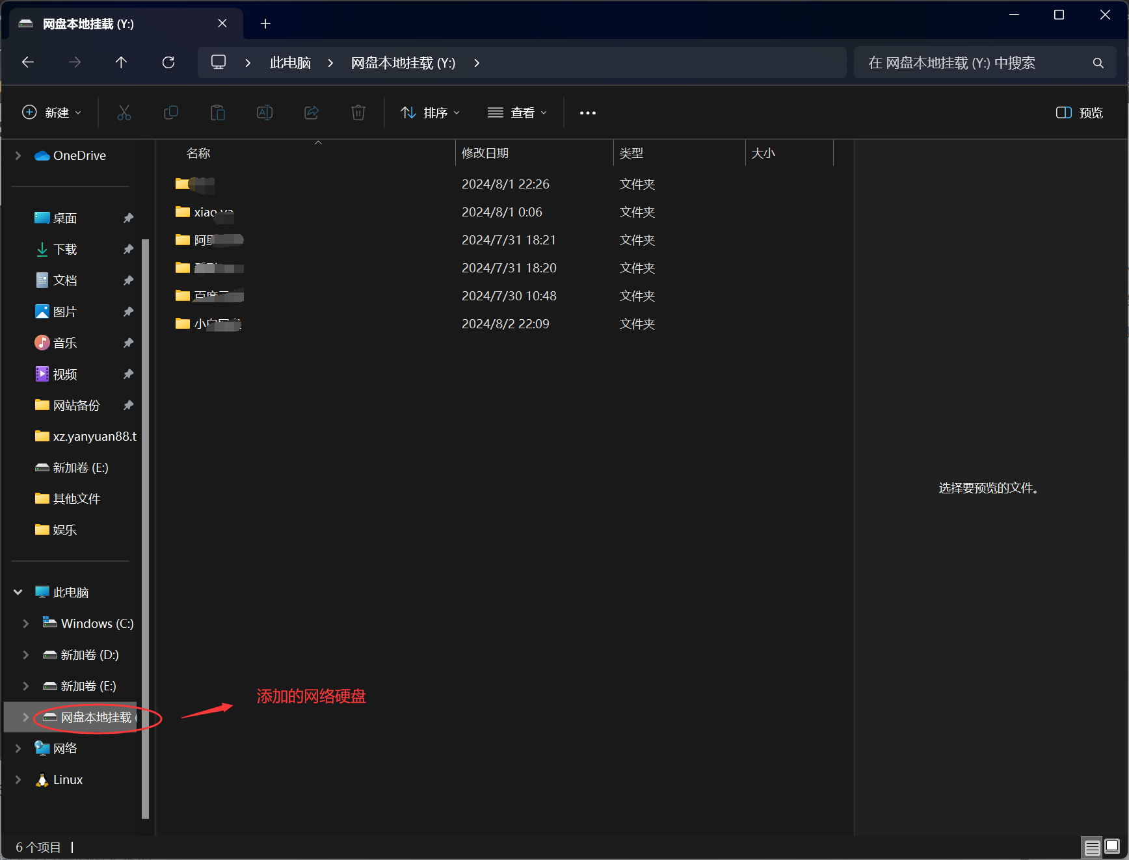Click the Delete trash icon

coord(358,112)
